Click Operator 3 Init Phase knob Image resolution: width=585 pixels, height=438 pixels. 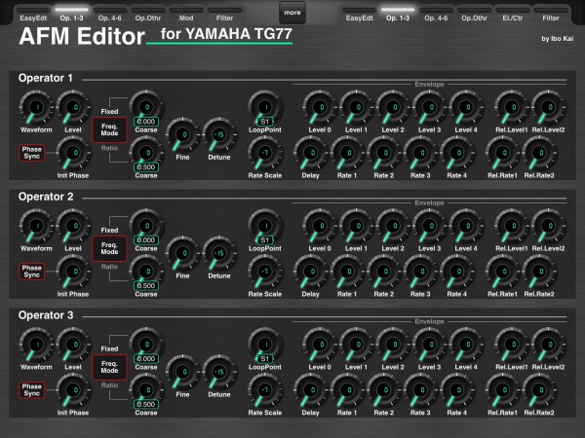coord(73,390)
